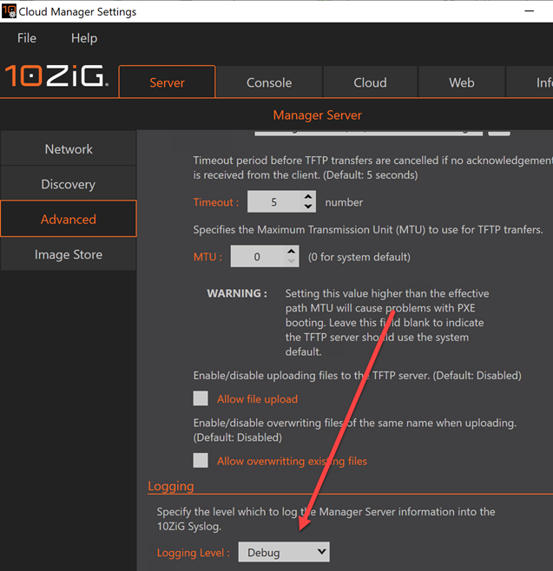Click the Allow file upload label
553x571 pixels.
tap(257, 399)
